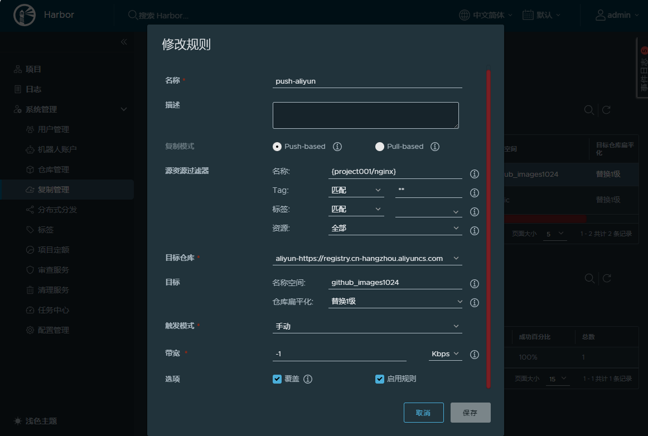The width and height of the screenshot is (648, 436).
Task: Select the Pull-based radio button
Action: pyautogui.click(x=379, y=147)
